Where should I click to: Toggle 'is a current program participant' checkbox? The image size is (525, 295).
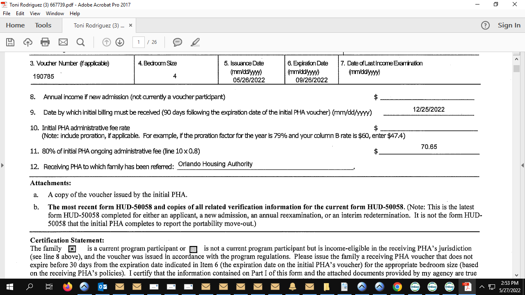(72, 249)
